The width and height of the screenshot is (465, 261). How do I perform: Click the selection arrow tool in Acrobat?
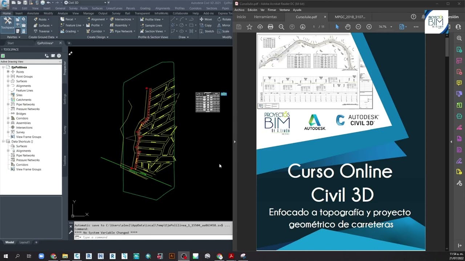(337, 27)
